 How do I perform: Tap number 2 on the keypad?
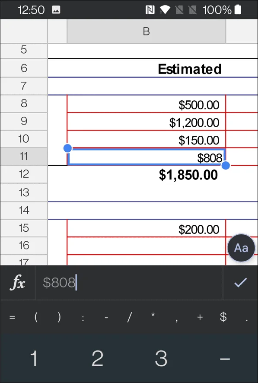click(x=97, y=358)
